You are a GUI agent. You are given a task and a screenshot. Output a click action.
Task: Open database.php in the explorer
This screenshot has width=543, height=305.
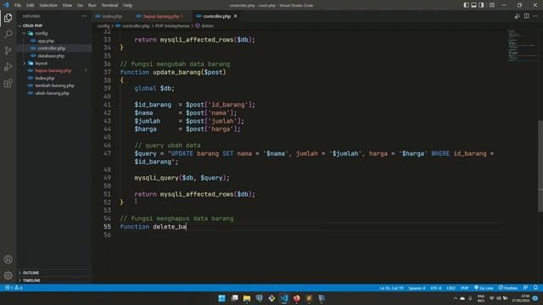coord(51,56)
